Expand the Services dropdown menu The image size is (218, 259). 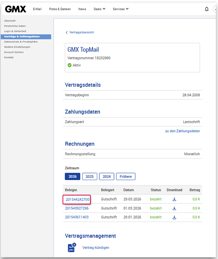click(x=120, y=9)
